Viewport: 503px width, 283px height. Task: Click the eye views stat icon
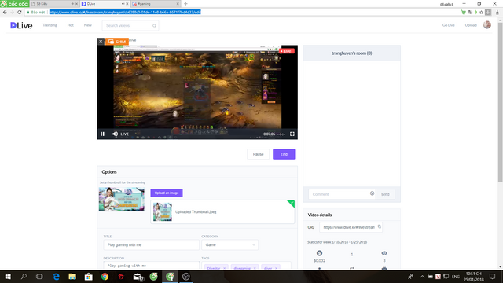(384, 253)
